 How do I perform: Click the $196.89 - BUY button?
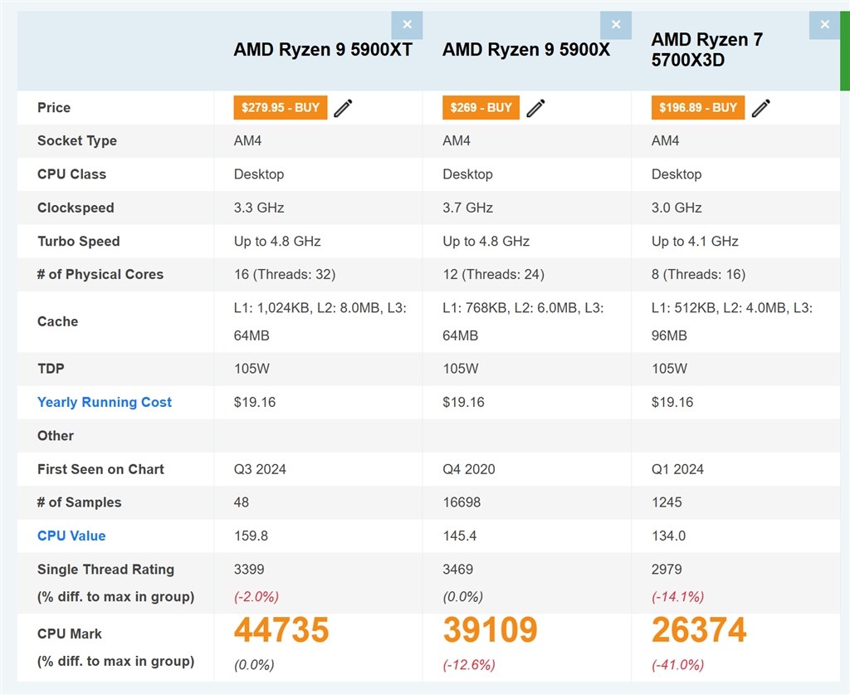tap(697, 107)
